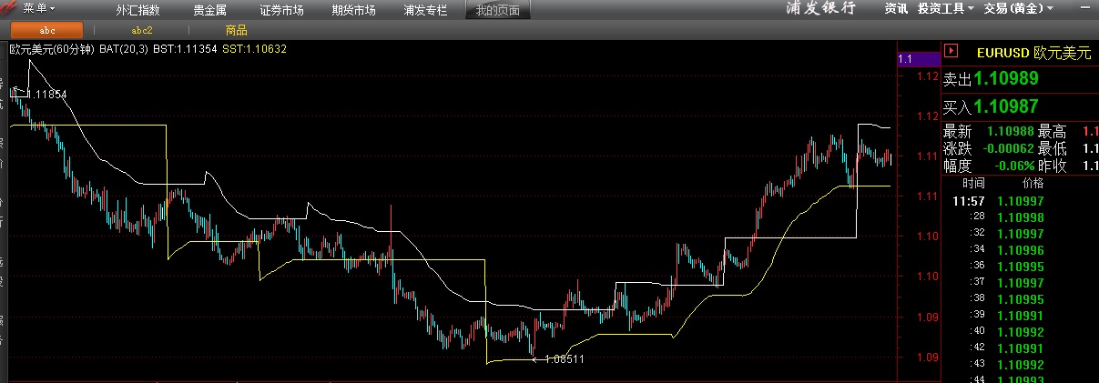This screenshot has height=383, width=1099.
Task: Switch to the 贵金属 tab
Action: coord(210,11)
